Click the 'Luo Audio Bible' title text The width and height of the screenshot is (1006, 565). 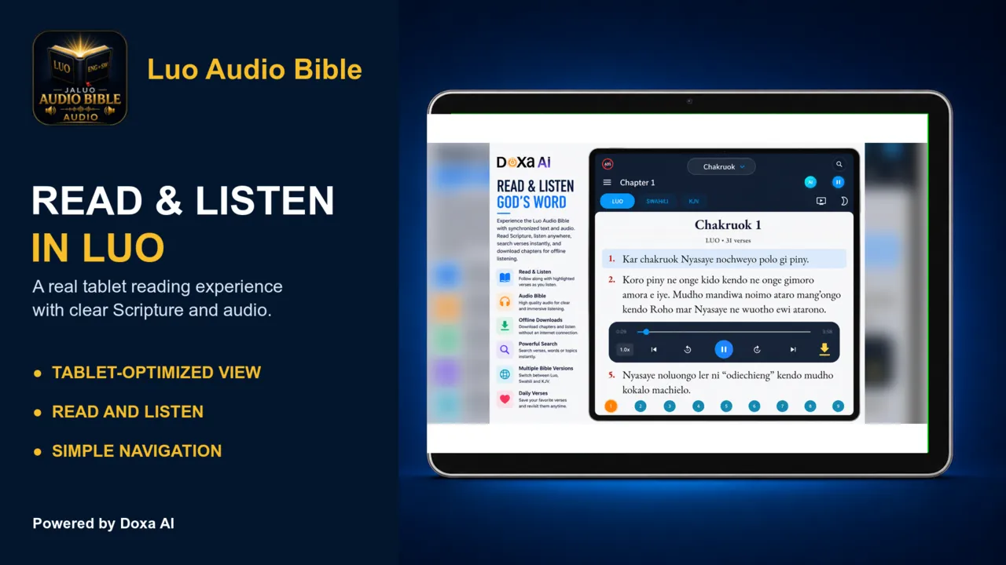coord(255,69)
